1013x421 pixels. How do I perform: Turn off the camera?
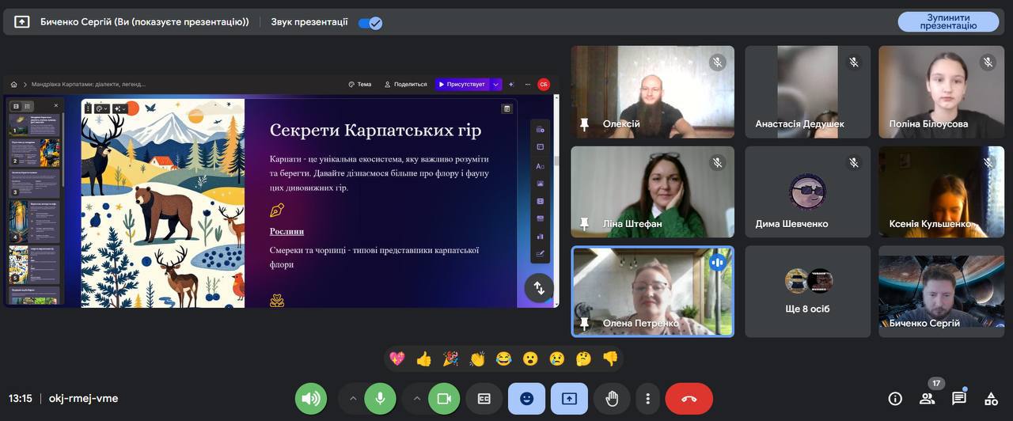tap(444, 399)
